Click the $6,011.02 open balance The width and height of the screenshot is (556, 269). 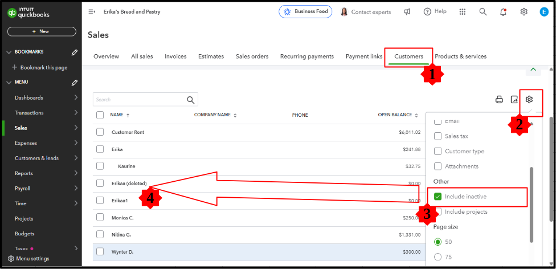(x=410, y=132)
